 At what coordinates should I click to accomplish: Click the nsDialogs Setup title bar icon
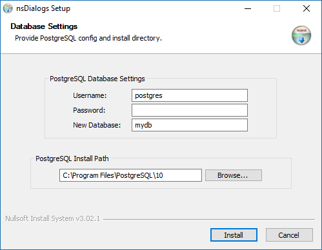point(8,8)
